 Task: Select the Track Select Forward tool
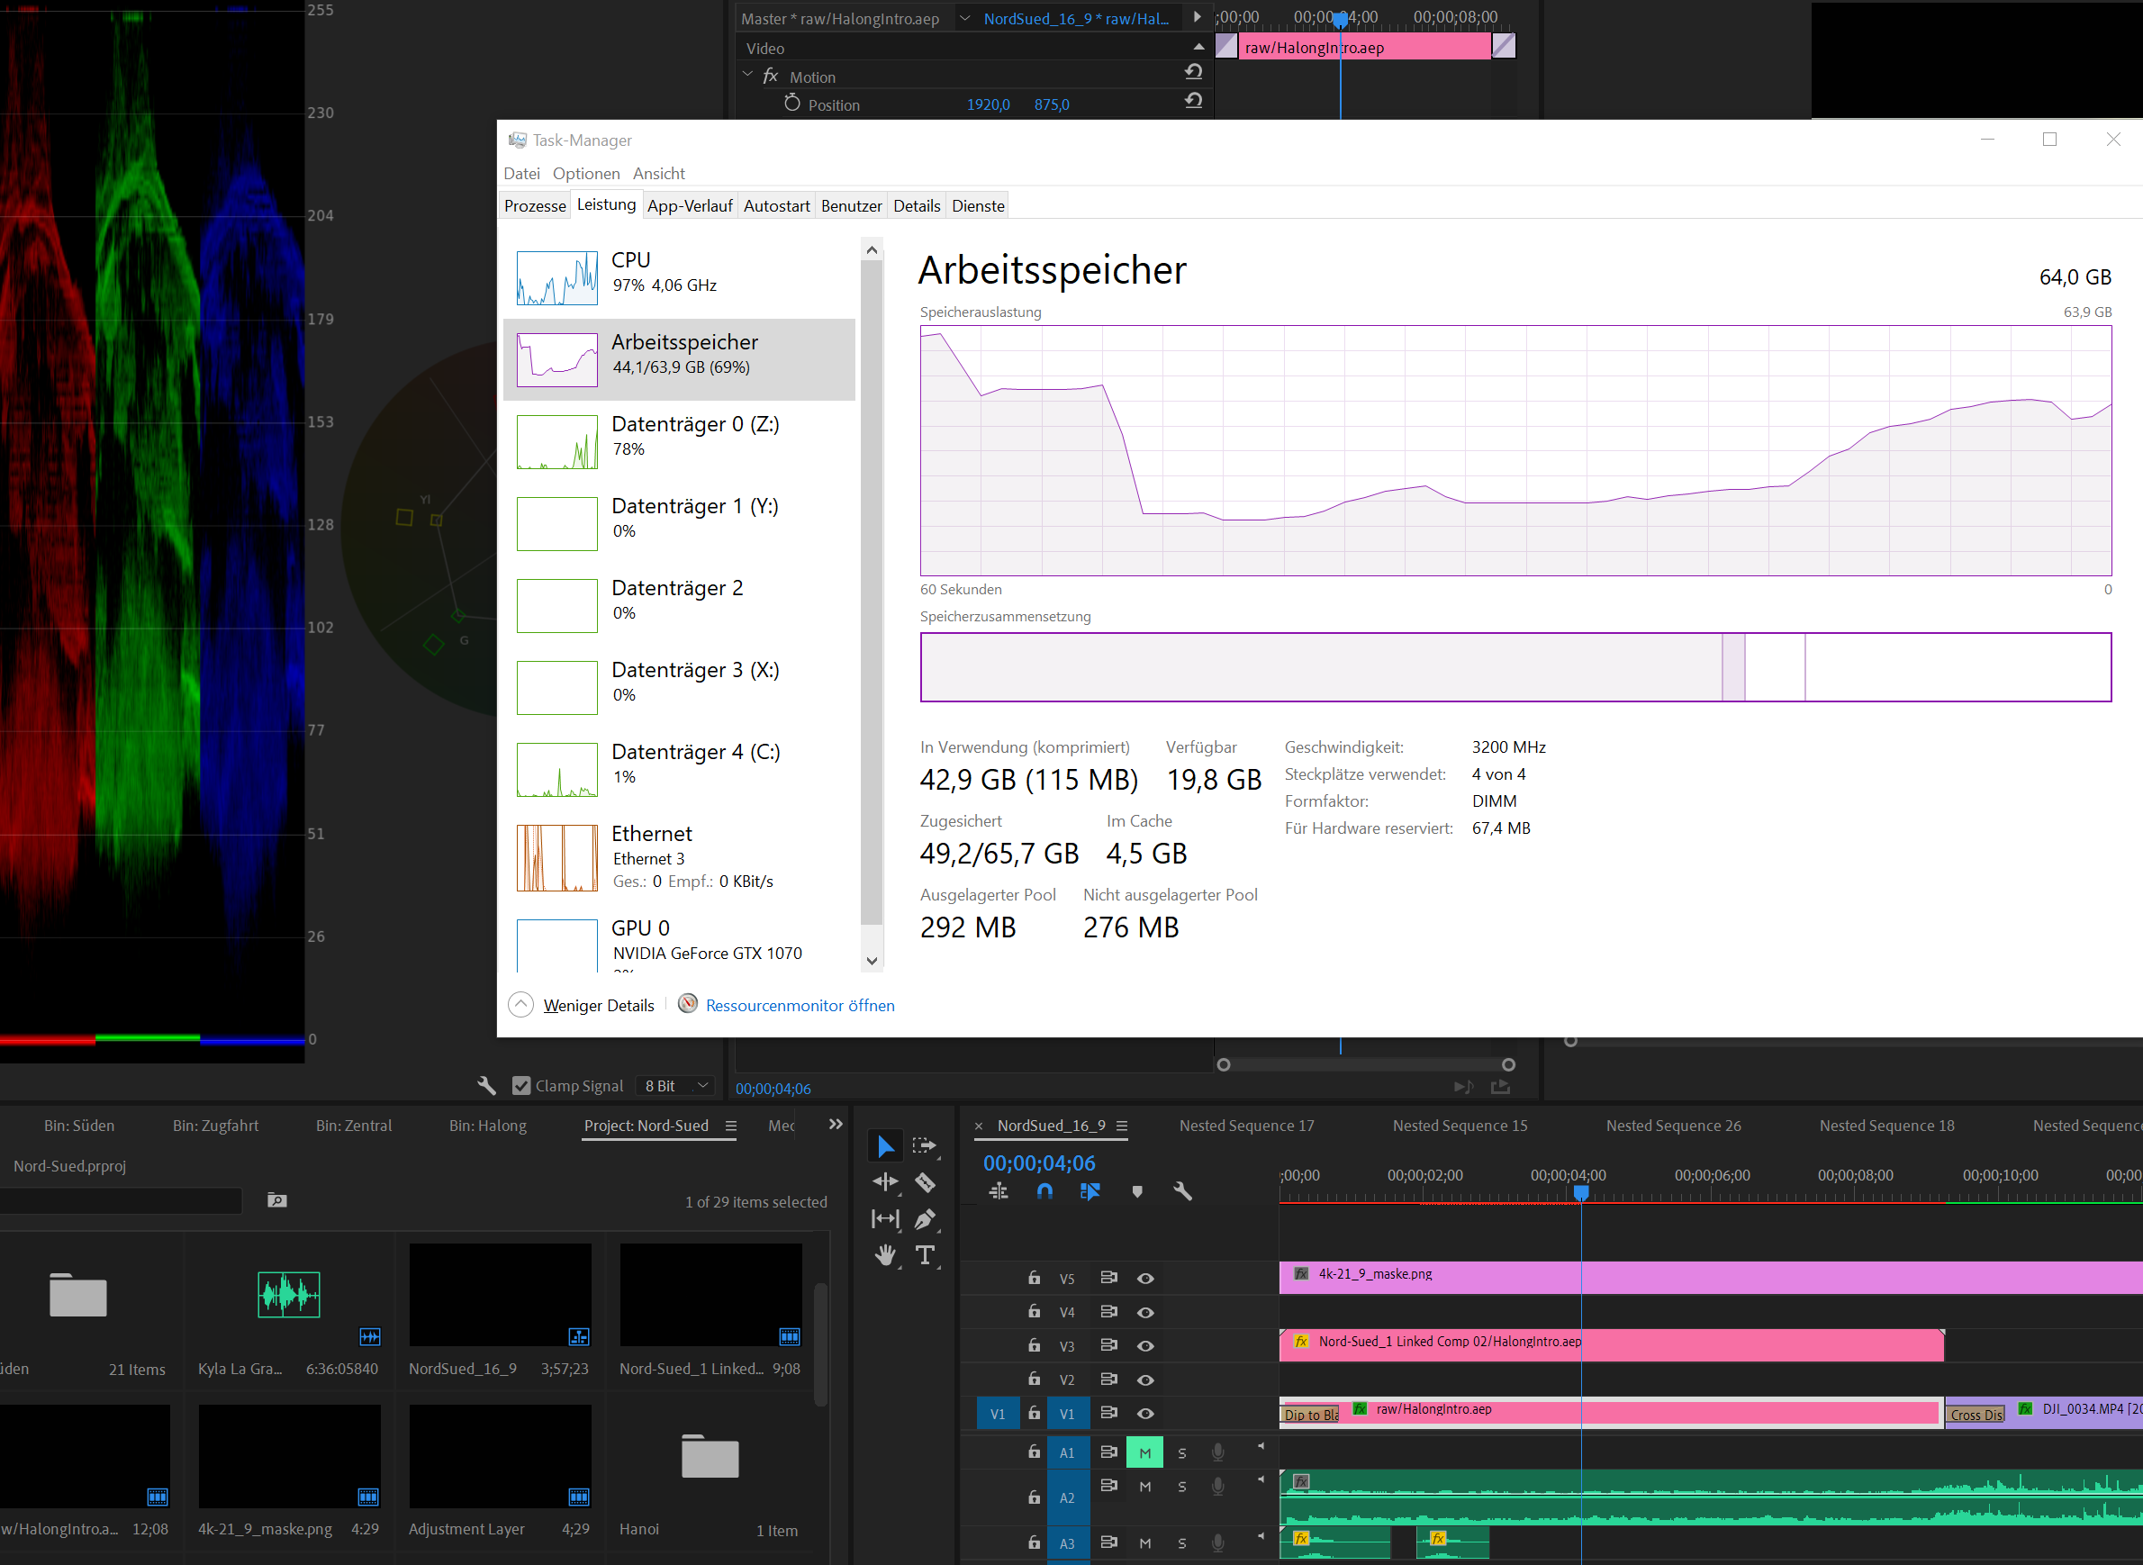coord(924,1145)
